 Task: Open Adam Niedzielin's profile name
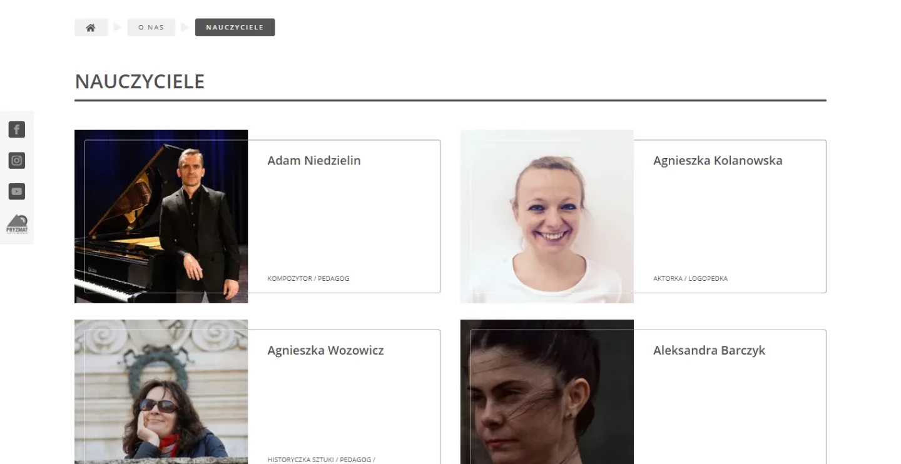coord(314,161)
